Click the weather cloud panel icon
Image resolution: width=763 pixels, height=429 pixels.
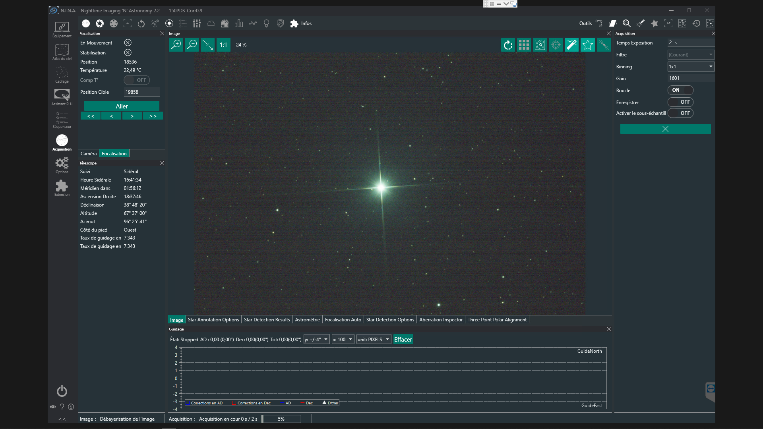(211, 23)
